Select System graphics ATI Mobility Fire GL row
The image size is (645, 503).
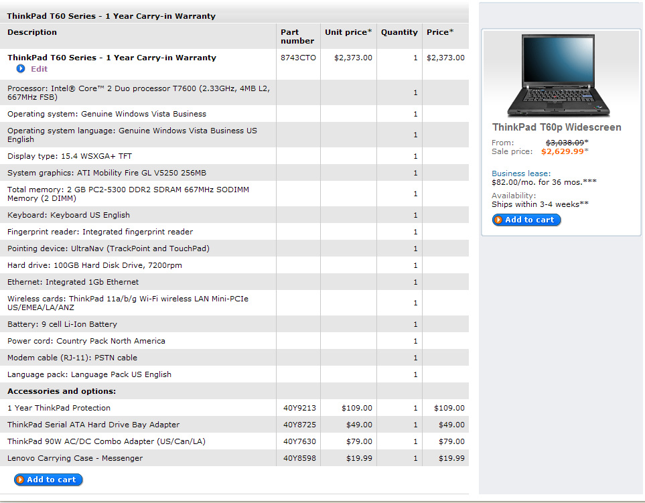(x=234, y=173)
